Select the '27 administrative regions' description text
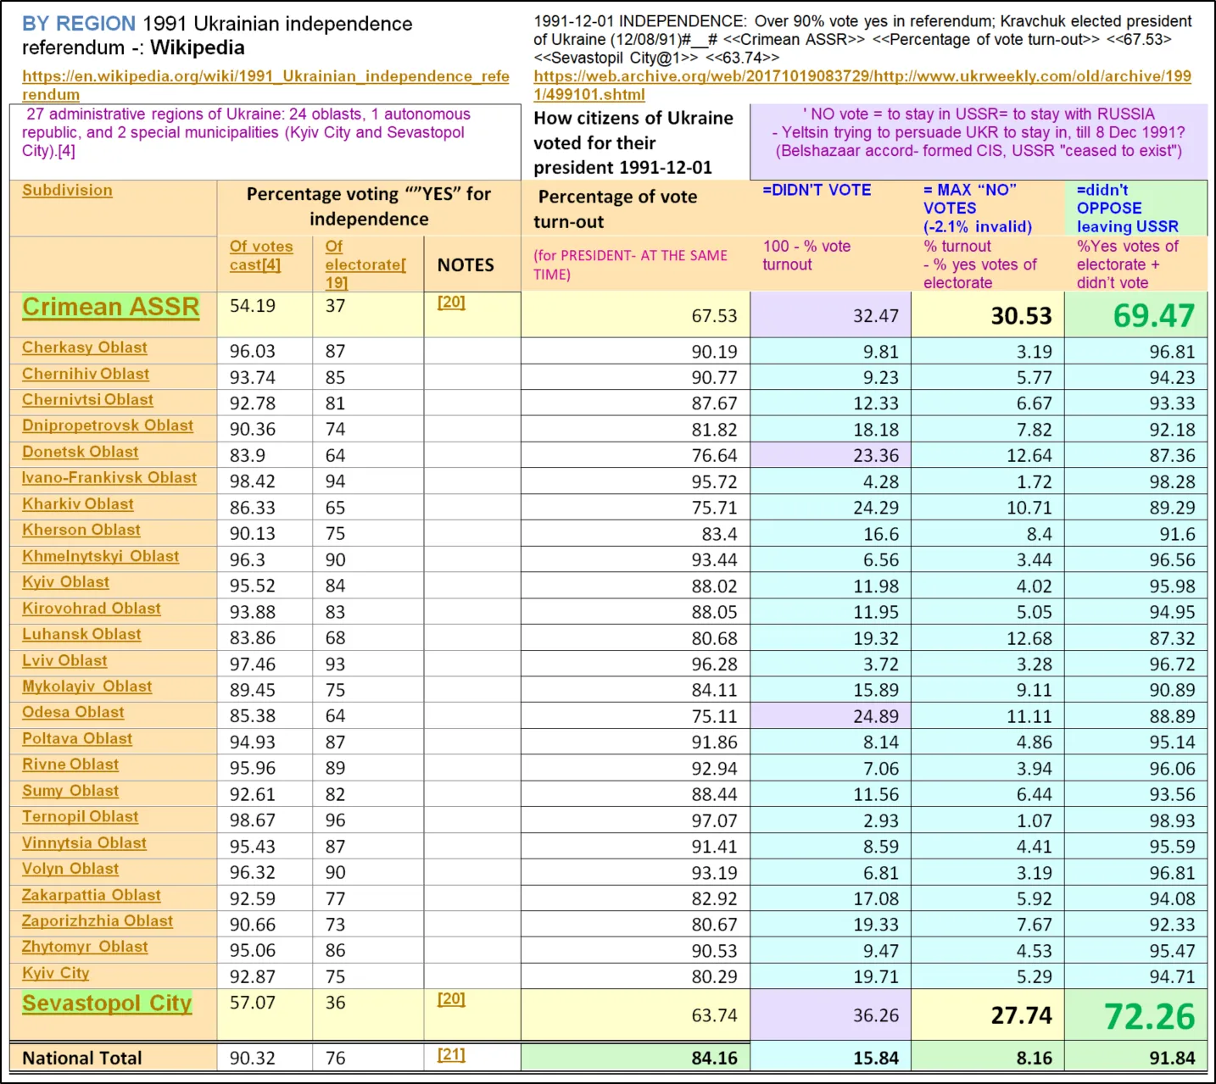The width and height of the screenshot is (1216, 1084). coord(246,132)
